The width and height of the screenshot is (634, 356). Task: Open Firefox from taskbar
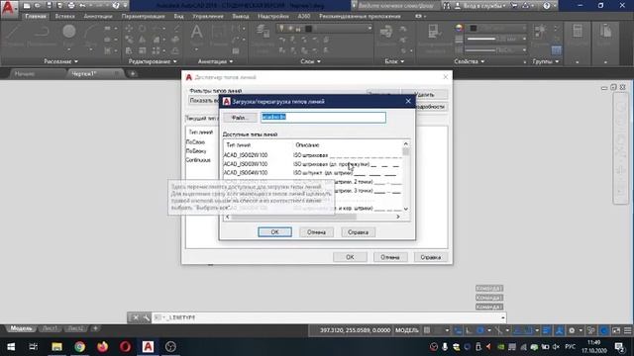tap(102, 347)
